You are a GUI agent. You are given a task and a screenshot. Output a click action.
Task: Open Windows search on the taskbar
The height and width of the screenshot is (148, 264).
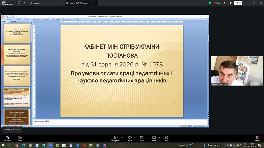10,145
